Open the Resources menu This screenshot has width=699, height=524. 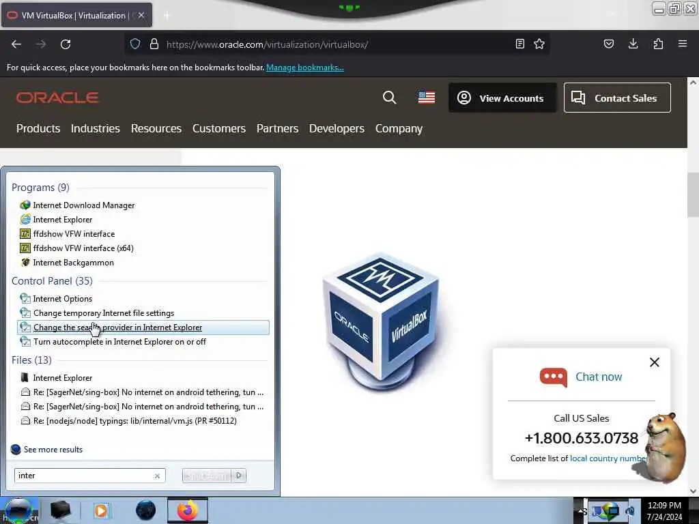pos(156,128)
